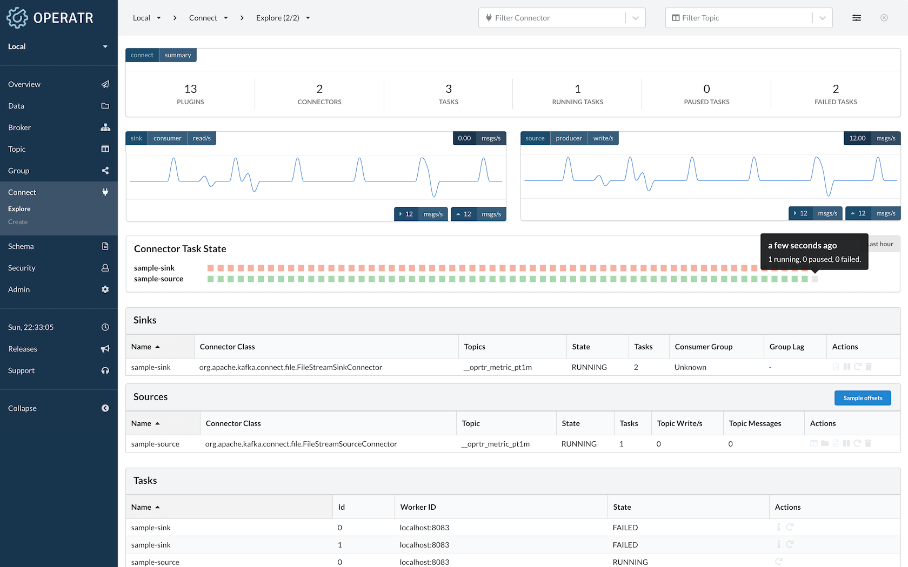
Task: Select the producer tab on source chart
Action: 569,138
